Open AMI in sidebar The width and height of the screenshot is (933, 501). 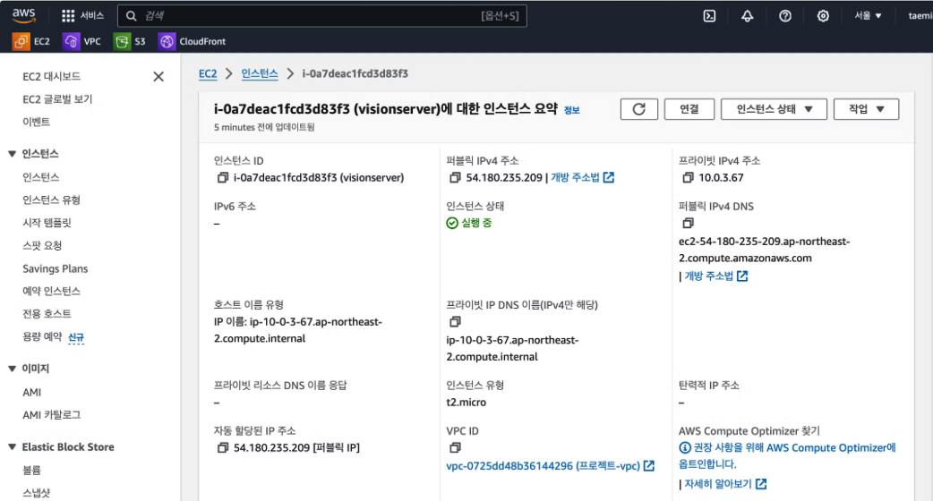(32, 392)
